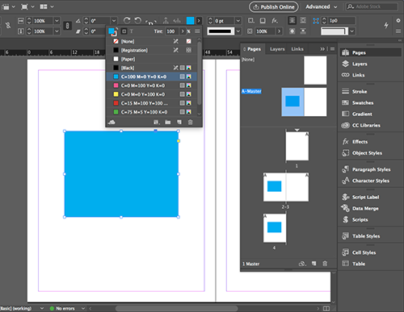
Task: Create new swatch in the swatches dropdown
Action: coord(179,122)
